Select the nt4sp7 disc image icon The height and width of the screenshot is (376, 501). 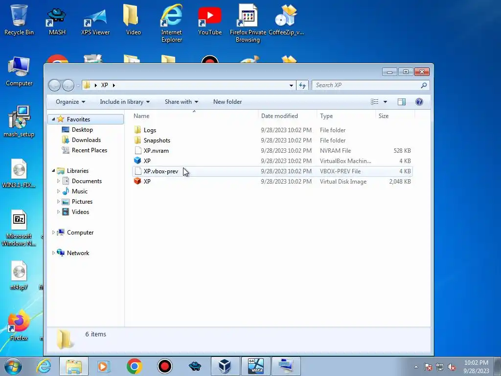click(x=19, y=275)
